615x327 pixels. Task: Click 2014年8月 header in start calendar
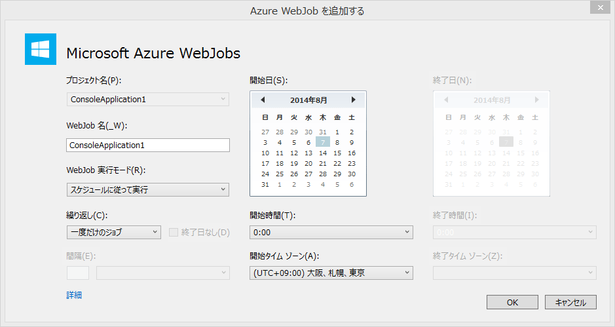308,100
